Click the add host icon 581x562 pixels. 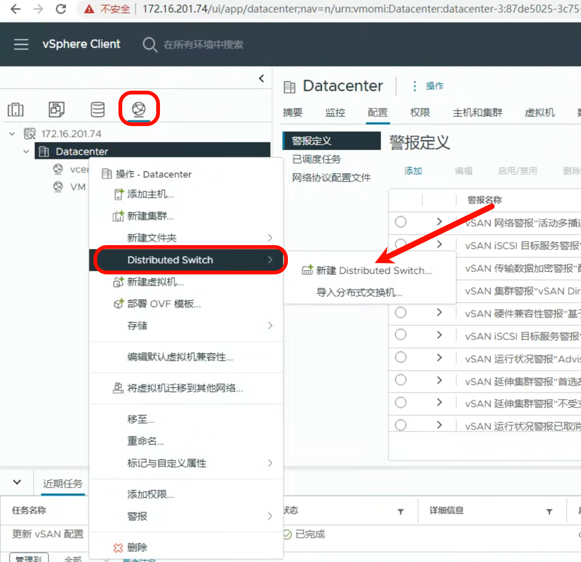coord(118,194)
